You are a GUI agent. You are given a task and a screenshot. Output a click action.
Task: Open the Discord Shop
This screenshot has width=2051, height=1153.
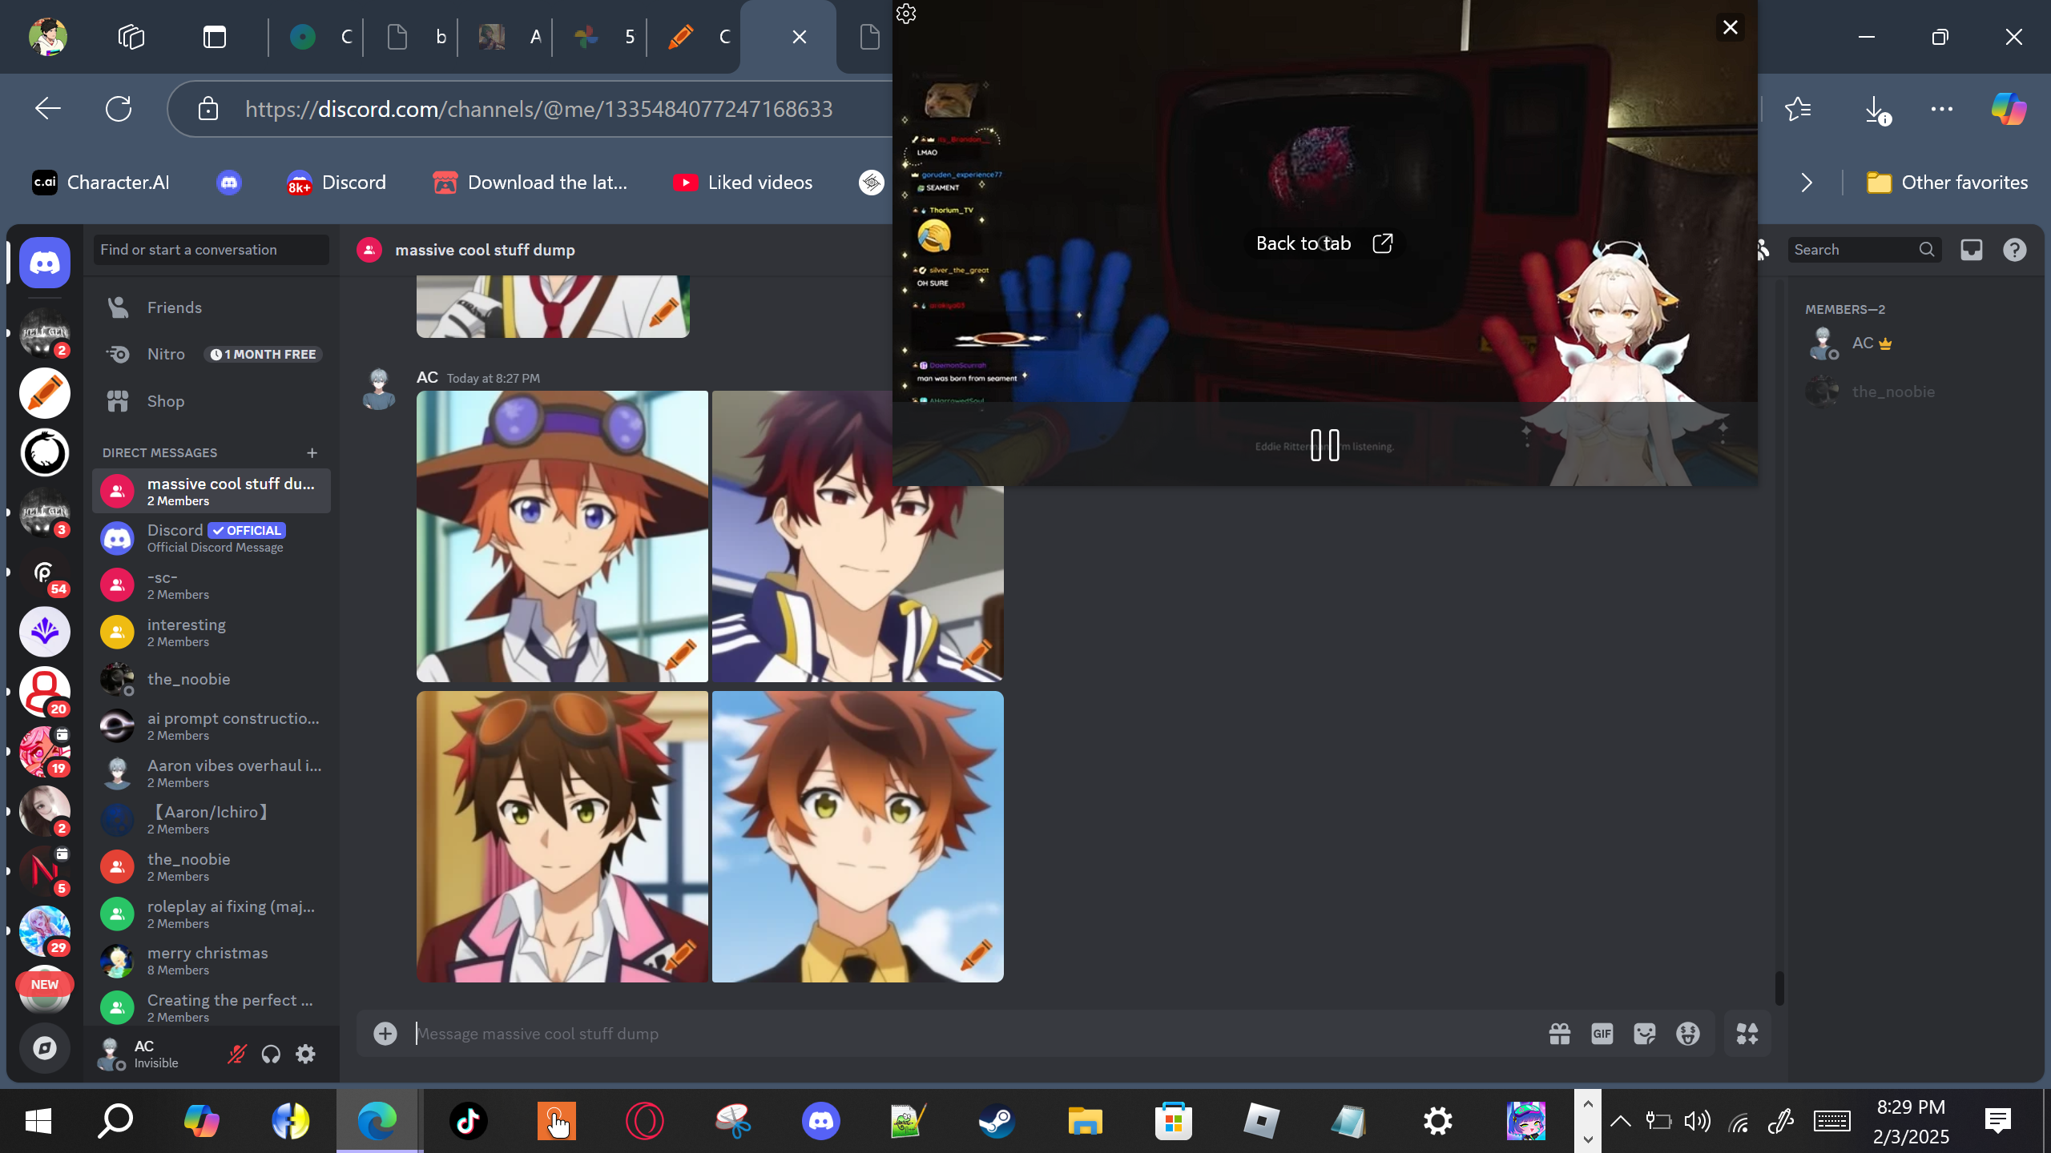[212, 401]
